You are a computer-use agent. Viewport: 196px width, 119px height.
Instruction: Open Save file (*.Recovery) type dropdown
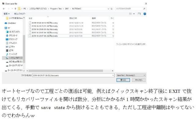point(131,75)
